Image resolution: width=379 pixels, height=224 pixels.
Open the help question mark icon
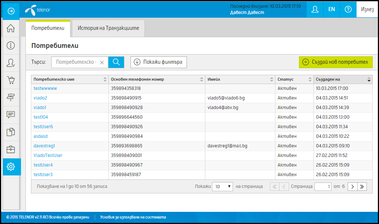[x=348, y=10]
